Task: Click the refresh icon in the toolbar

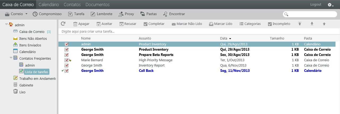Action: pos(63,24)
